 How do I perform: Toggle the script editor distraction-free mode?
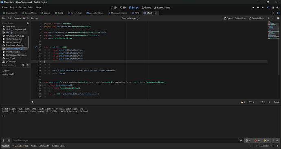[278, 13]
